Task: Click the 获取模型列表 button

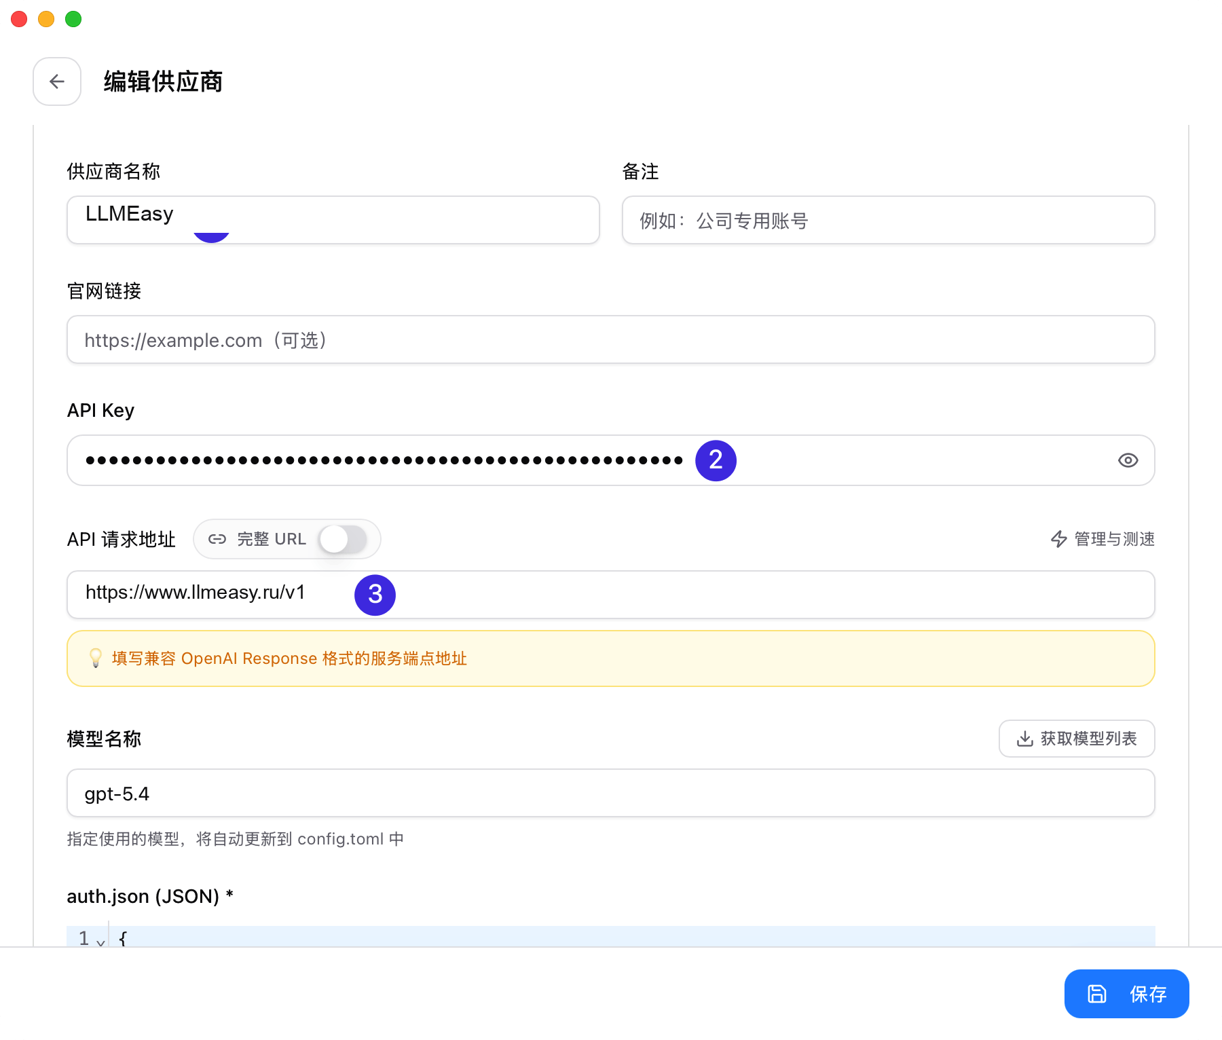Action: click(x=1077, y=739)
